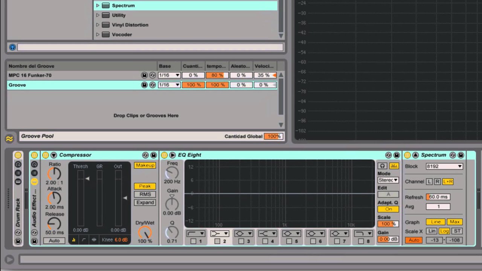Click the Spectrum hot-swap preset icon
The height and width of the screenshot is (271, 482).
click(453, 155)
